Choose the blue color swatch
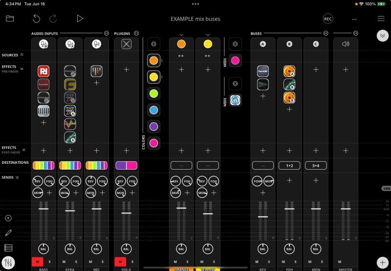The image size is (391, 271). click(x=153, y=110)
